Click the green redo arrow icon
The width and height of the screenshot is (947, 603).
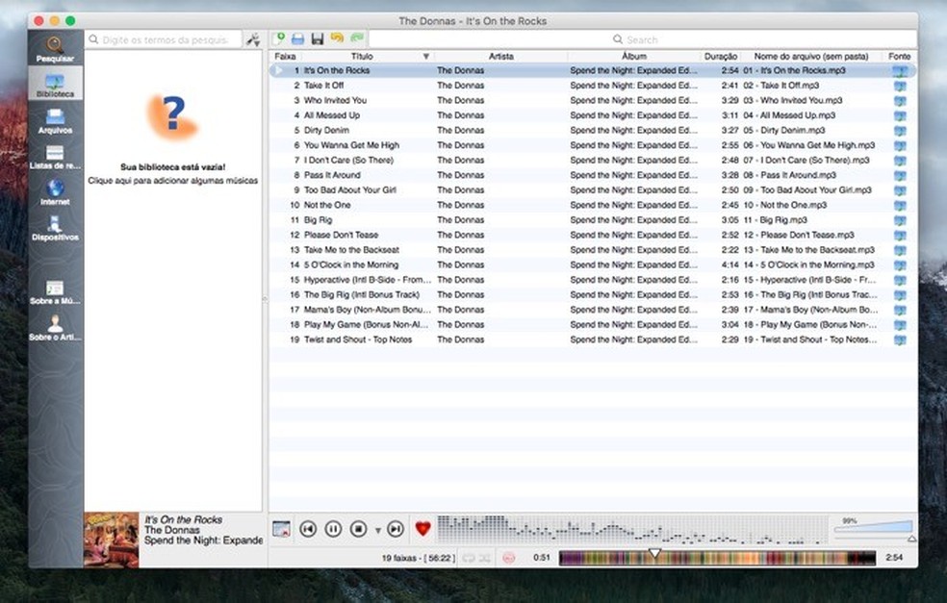coord(357,38)
